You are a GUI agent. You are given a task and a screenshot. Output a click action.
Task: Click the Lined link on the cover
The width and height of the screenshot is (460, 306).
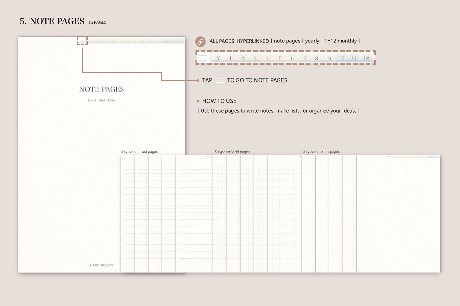[92, 100]
